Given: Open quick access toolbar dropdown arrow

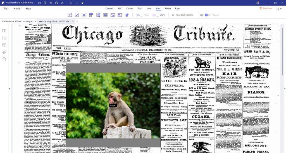Looking at the screenshot, I should coord(82,3).
